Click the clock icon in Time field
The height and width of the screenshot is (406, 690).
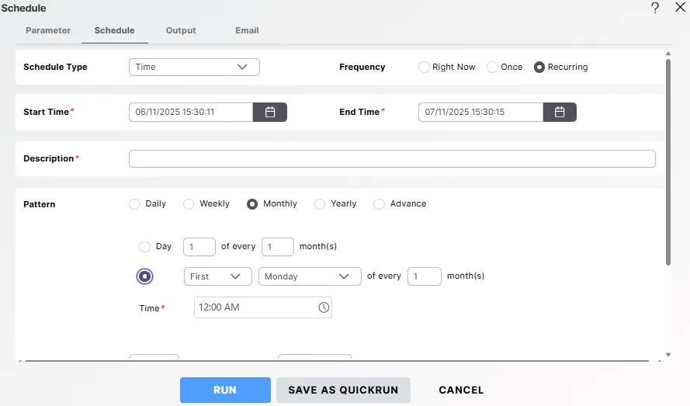[324, 307]
